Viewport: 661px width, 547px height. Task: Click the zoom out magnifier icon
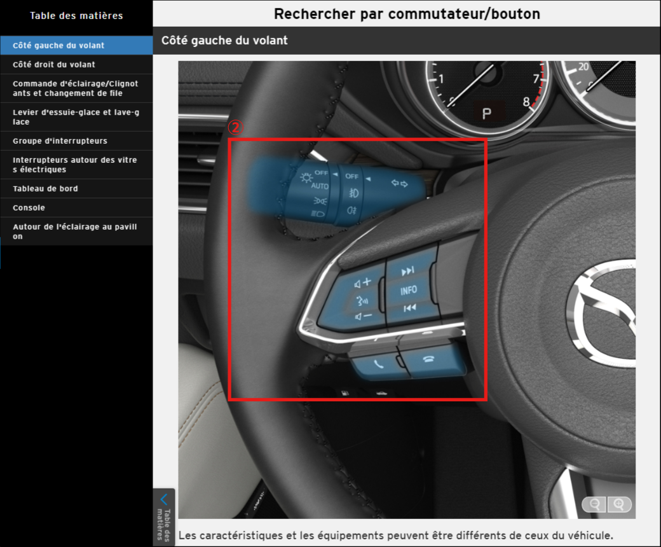pos(595,504)
